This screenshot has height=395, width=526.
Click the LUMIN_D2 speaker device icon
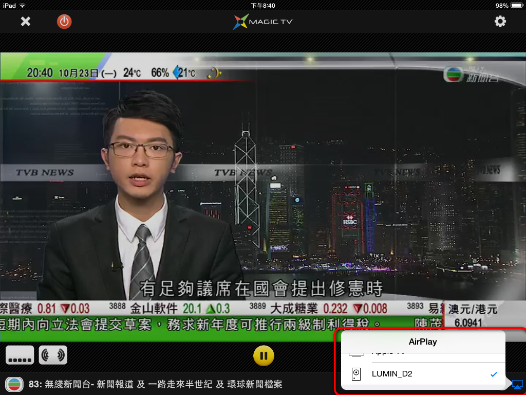coord(356,374)
